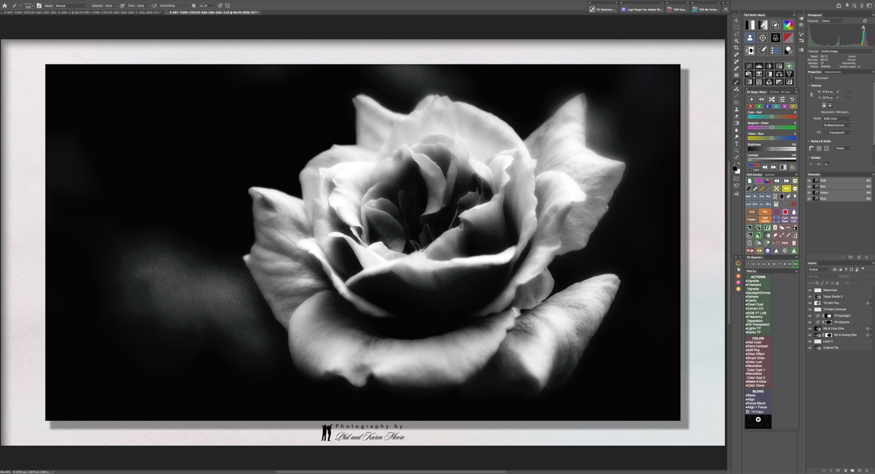
Task: Click the TK Magic Mixer shuffle icon
Action: click(772, 99)
